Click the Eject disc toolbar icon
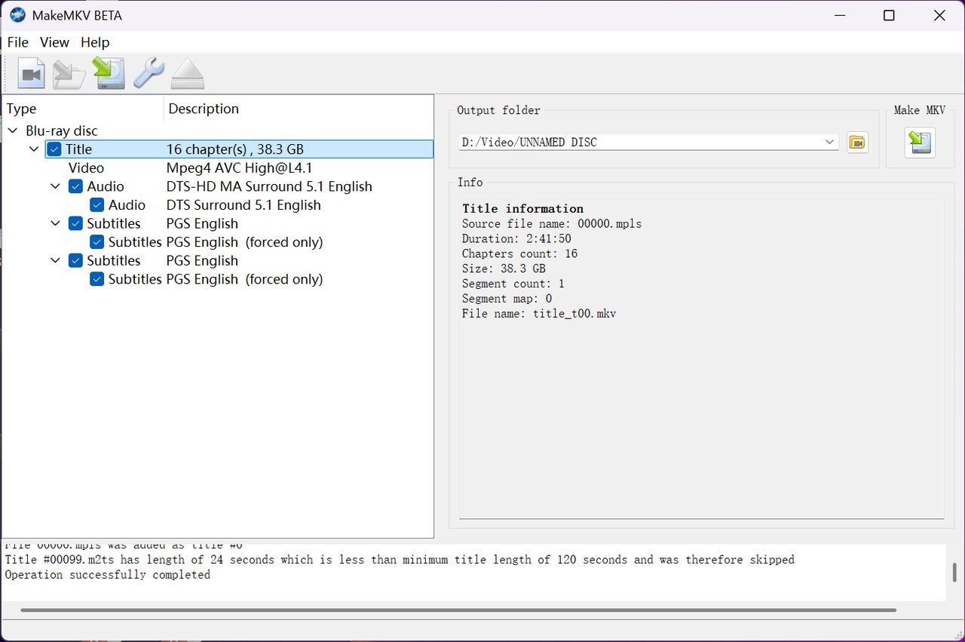This screenshot has width=965, height=642. point(188,73)
